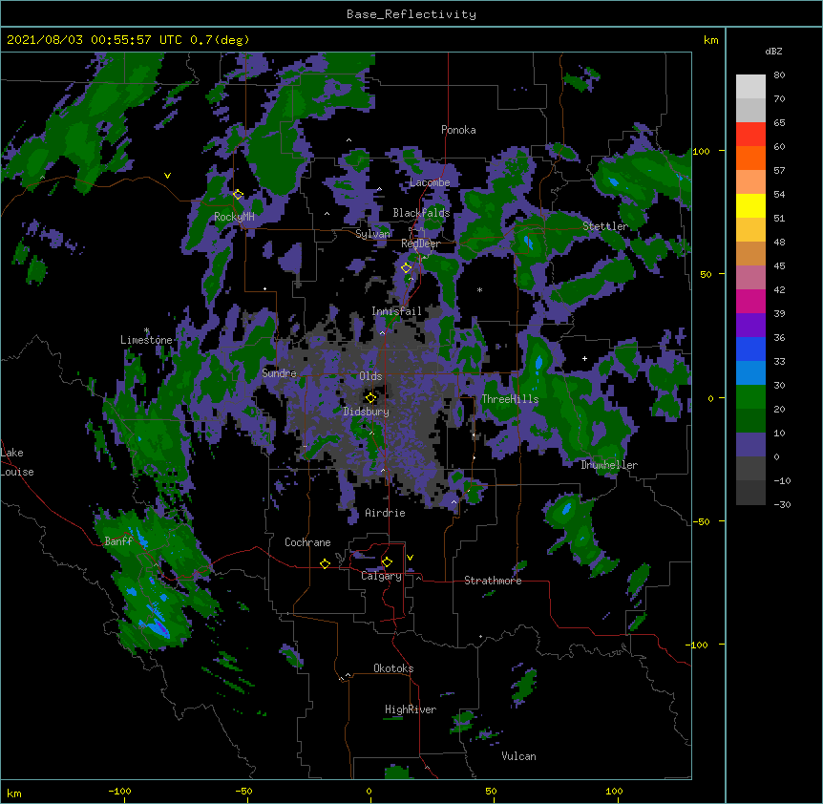Viewport: 823px width, 804px height.
Task: Click the yellow diamond marker below RedDeer
Action: (x=407, y=268)
